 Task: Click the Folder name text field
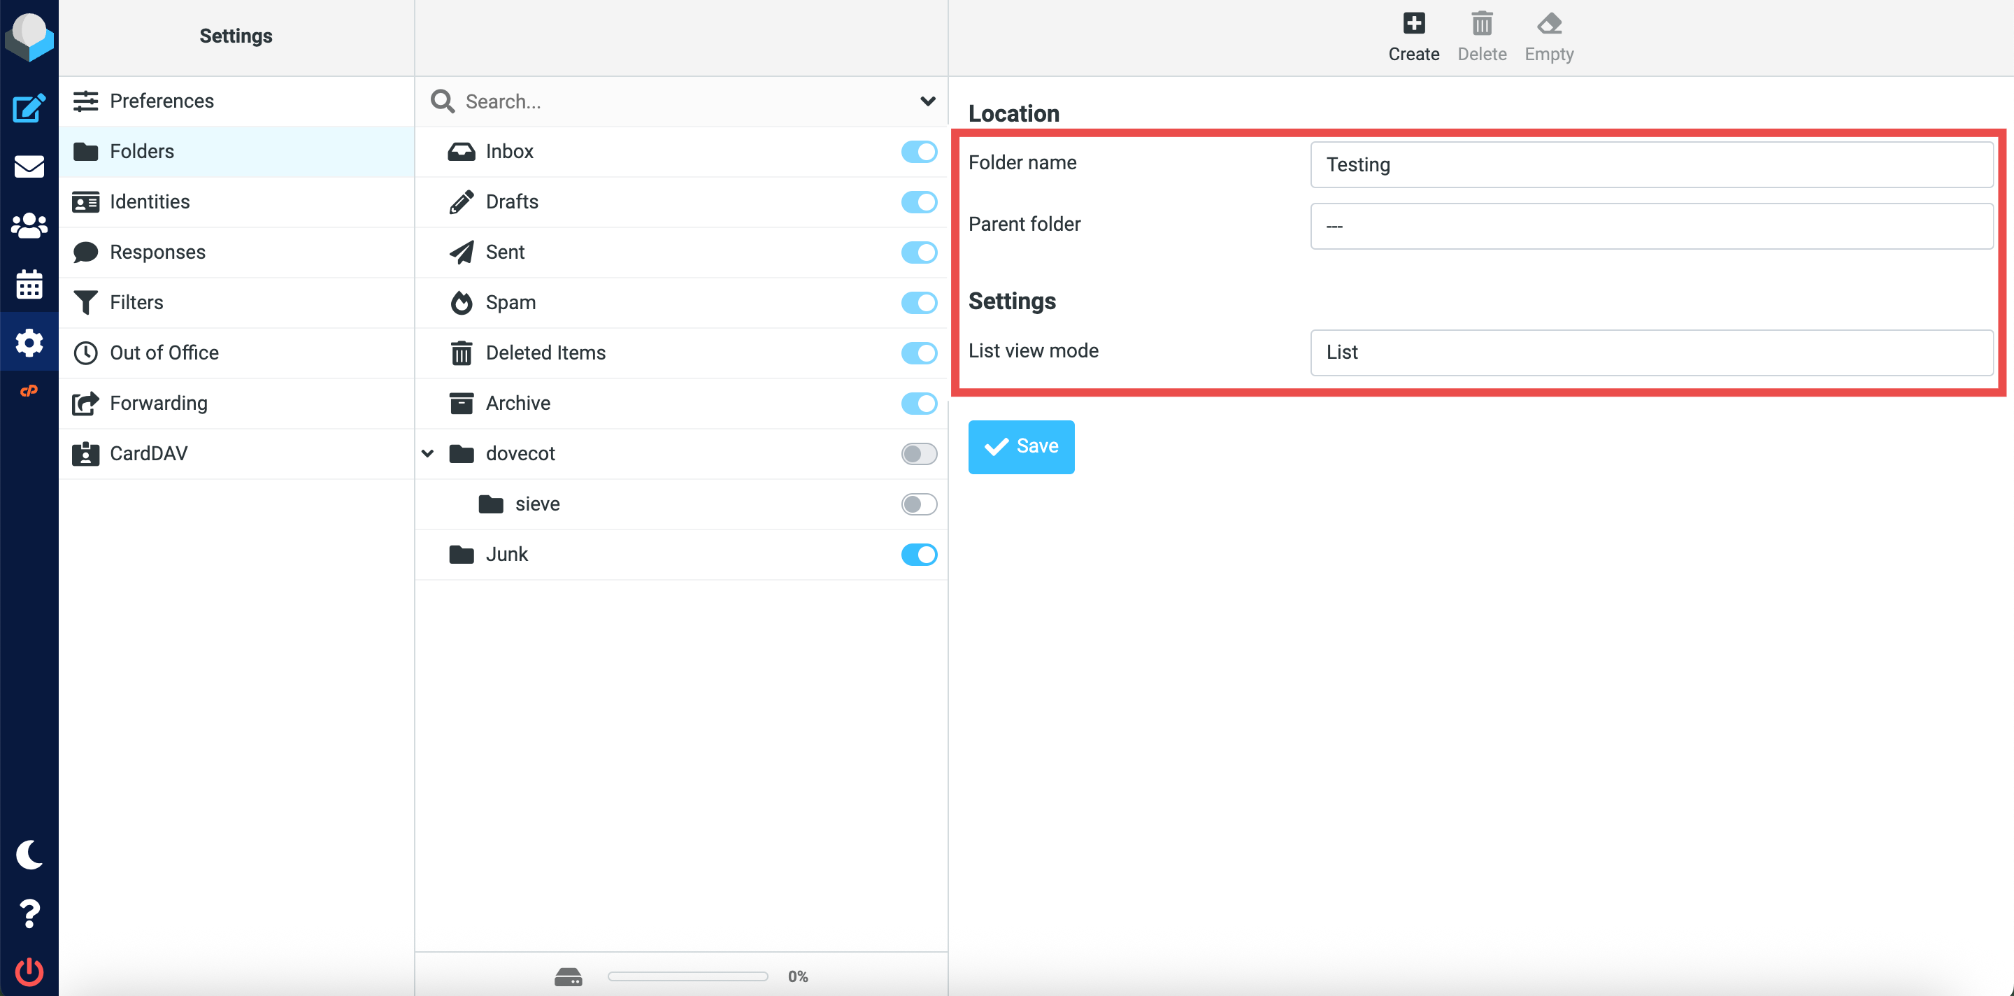(x=1651, y=164)
